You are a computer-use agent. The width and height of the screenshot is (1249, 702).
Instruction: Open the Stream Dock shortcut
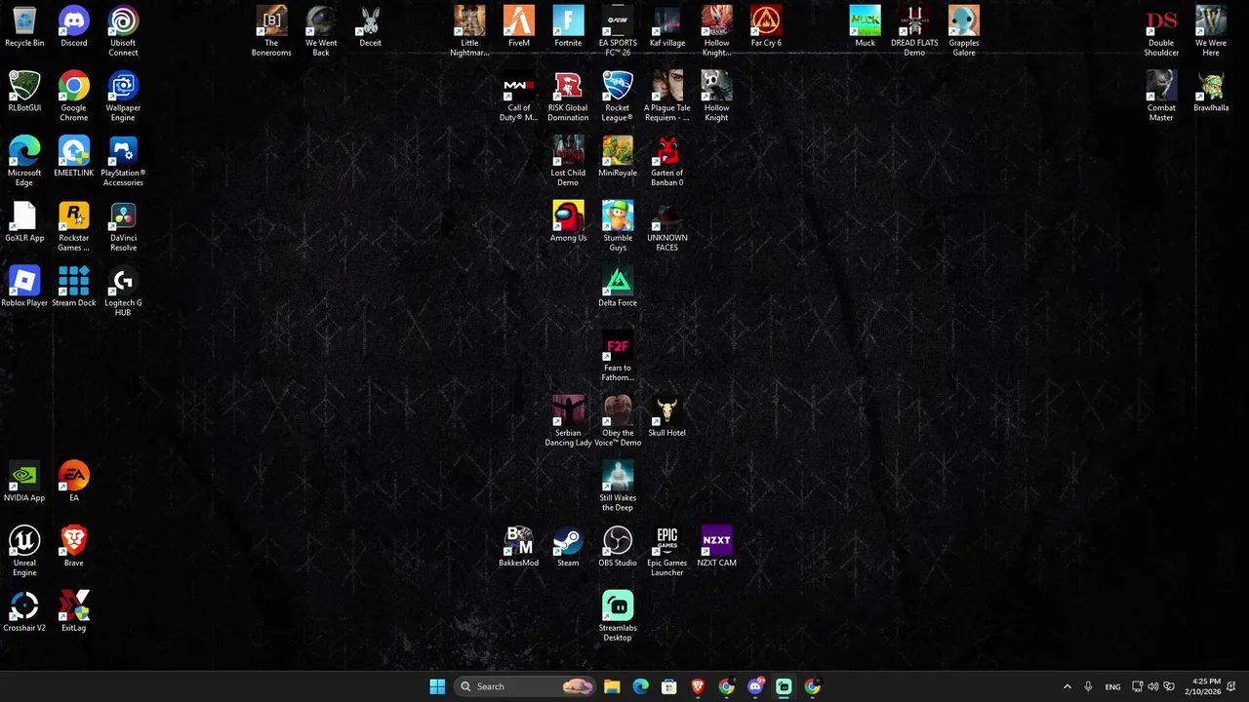point(74,288)
